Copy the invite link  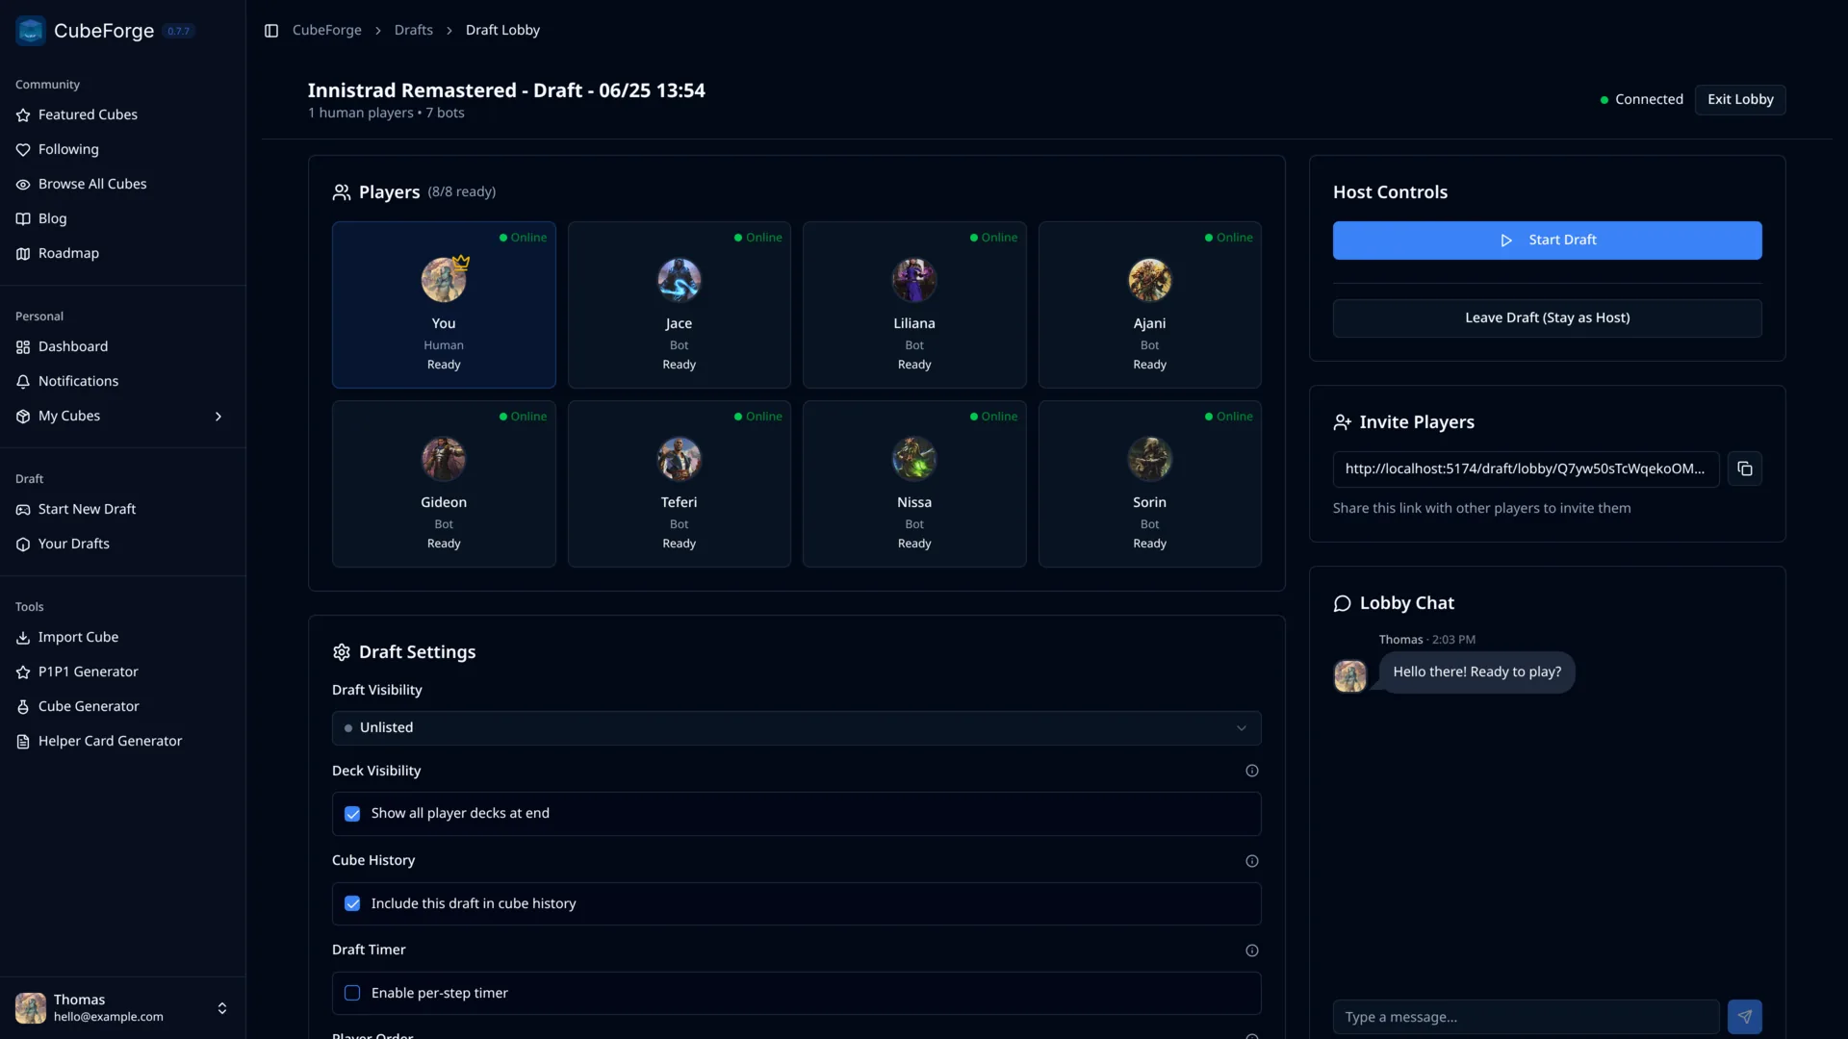click(1745, 469)
